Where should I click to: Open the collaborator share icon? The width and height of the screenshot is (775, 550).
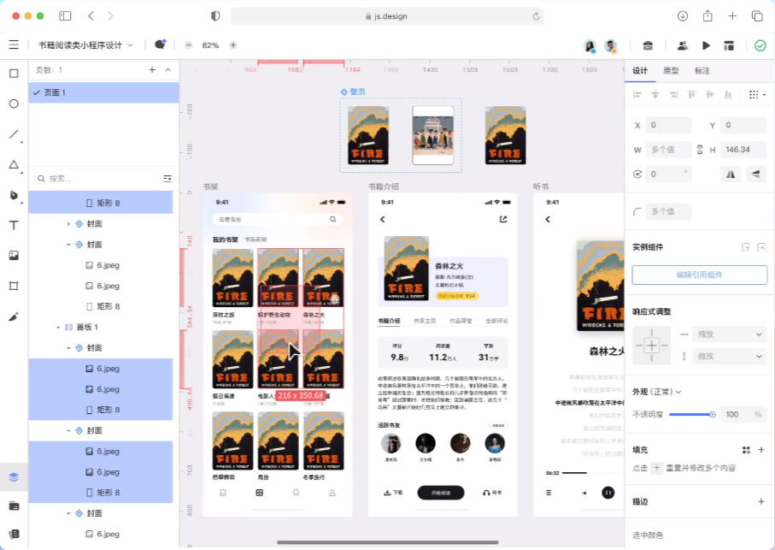pos(683,45)
